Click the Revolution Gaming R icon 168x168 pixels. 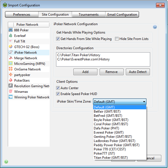11,86
